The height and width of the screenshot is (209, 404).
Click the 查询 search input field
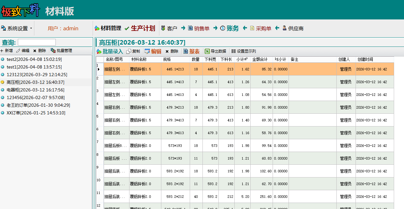point(37,42)
